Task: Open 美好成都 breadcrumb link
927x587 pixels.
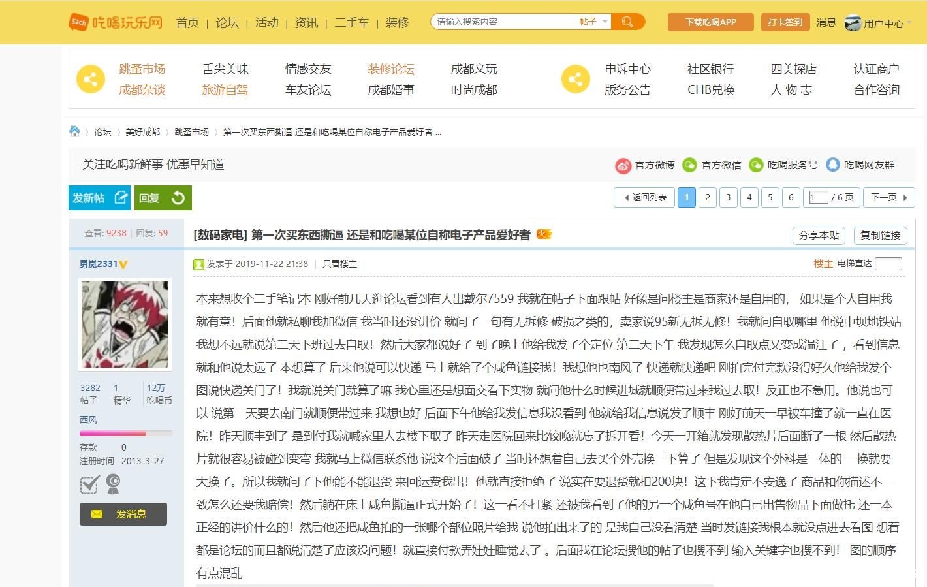Action: coord(142,132)
